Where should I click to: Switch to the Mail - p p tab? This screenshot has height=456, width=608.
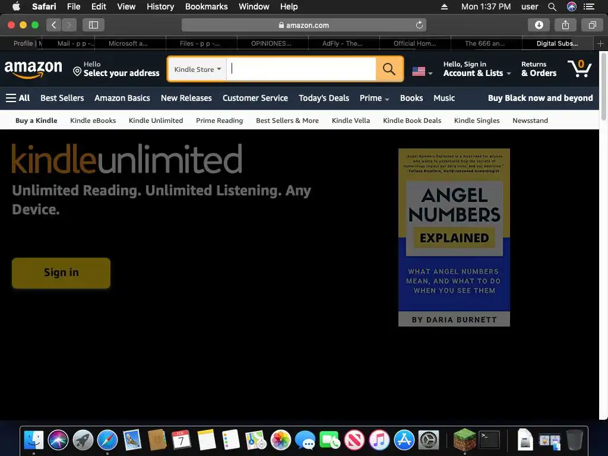click(x=68, y=43)
